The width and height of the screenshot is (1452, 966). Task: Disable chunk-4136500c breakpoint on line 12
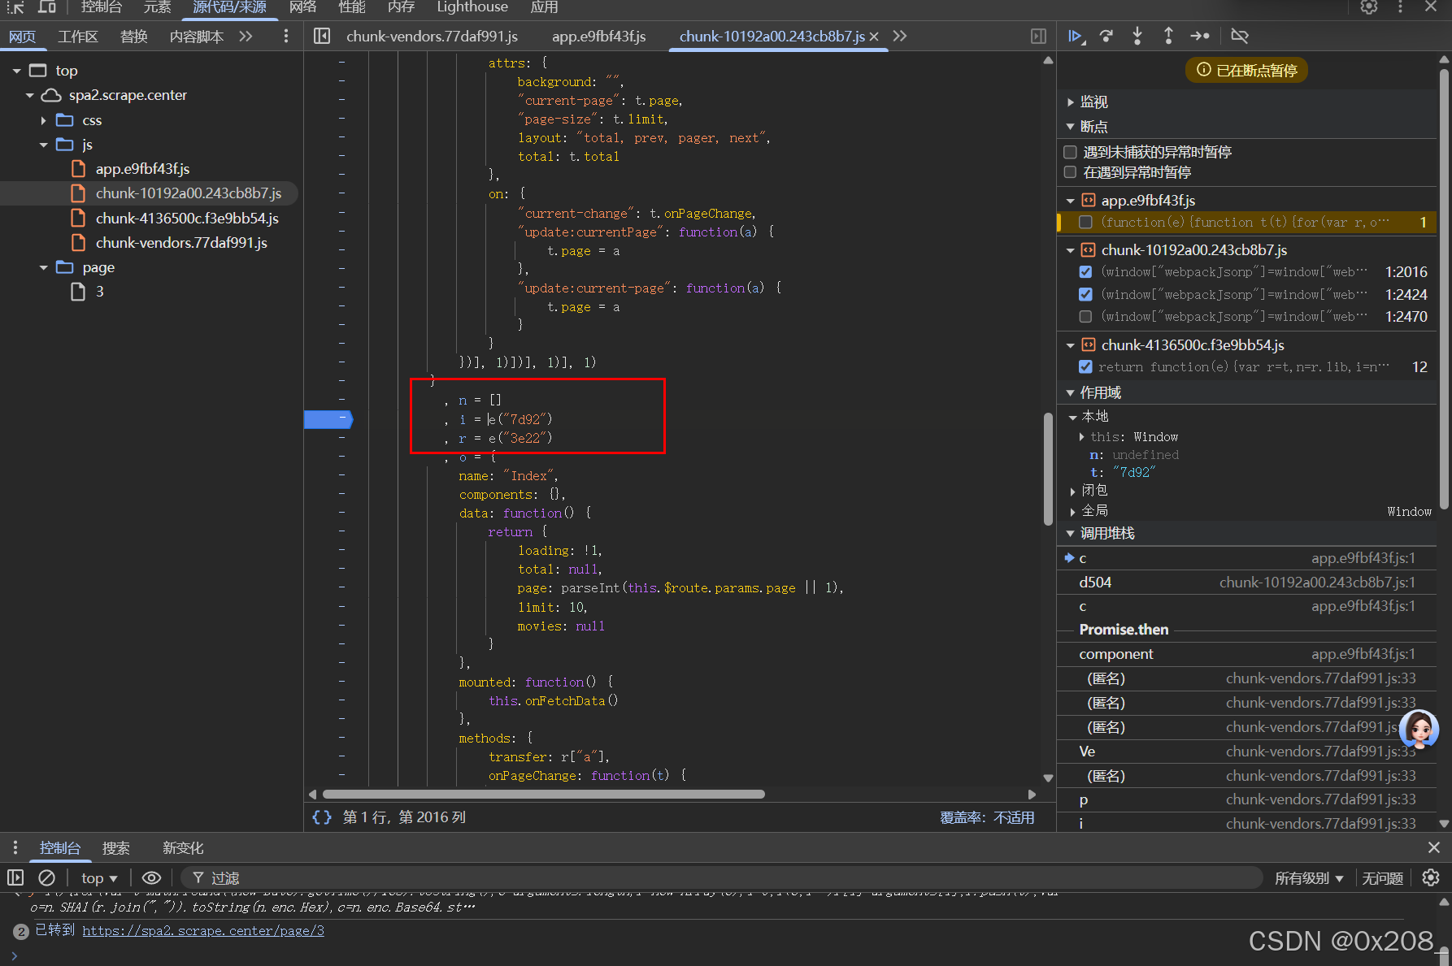point(1085,366)
